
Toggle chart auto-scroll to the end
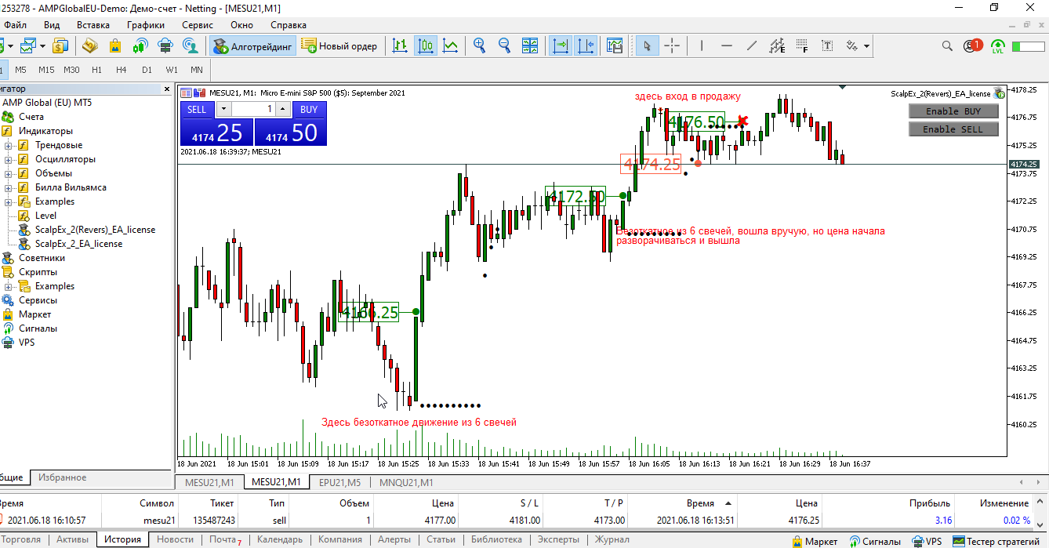(x=561, y=46)
